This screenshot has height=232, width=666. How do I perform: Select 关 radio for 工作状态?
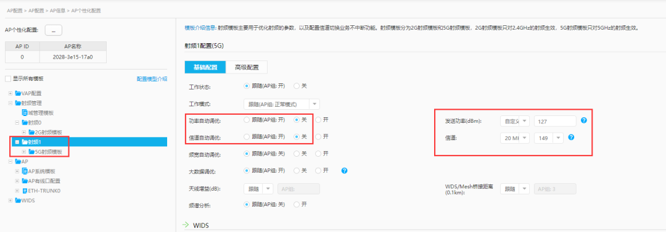pos(297,86)
